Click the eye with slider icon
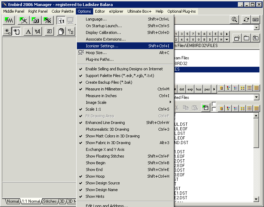The height and width of the screenshot is (207, 264). click(x=7, y=31)
